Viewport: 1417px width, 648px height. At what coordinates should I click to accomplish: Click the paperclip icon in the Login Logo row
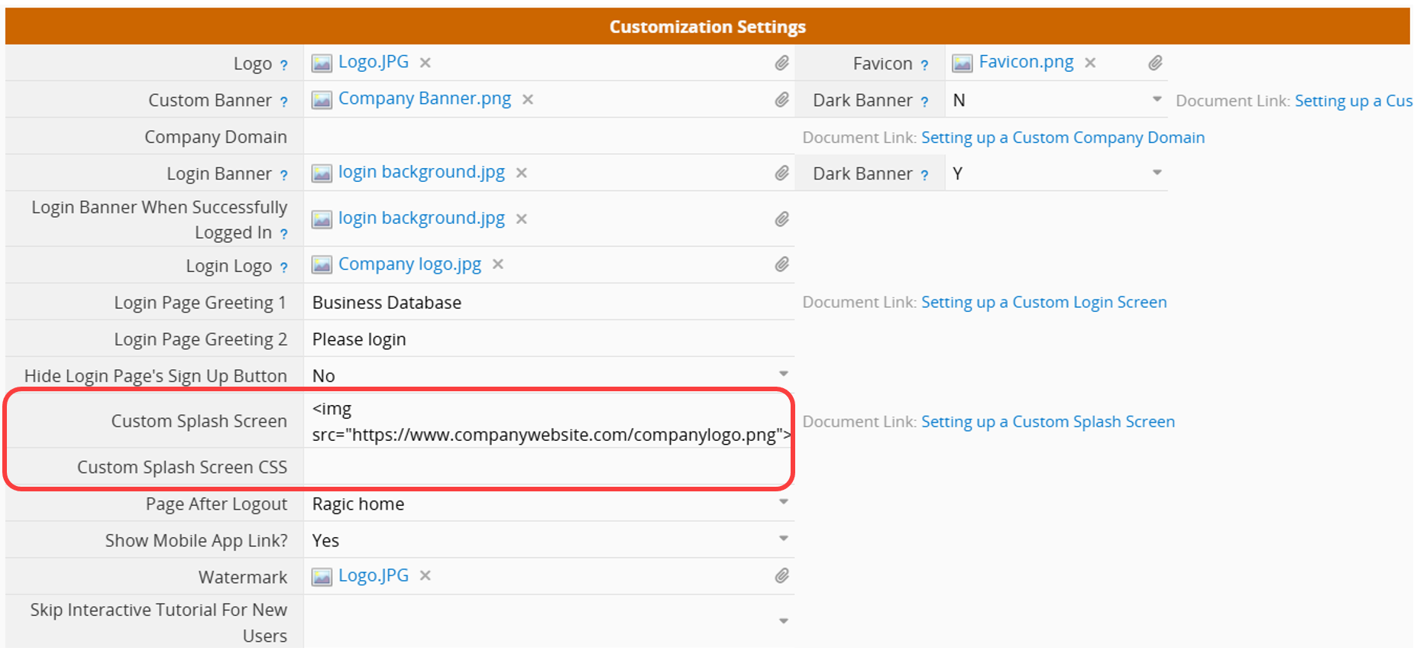coord(781,264)
